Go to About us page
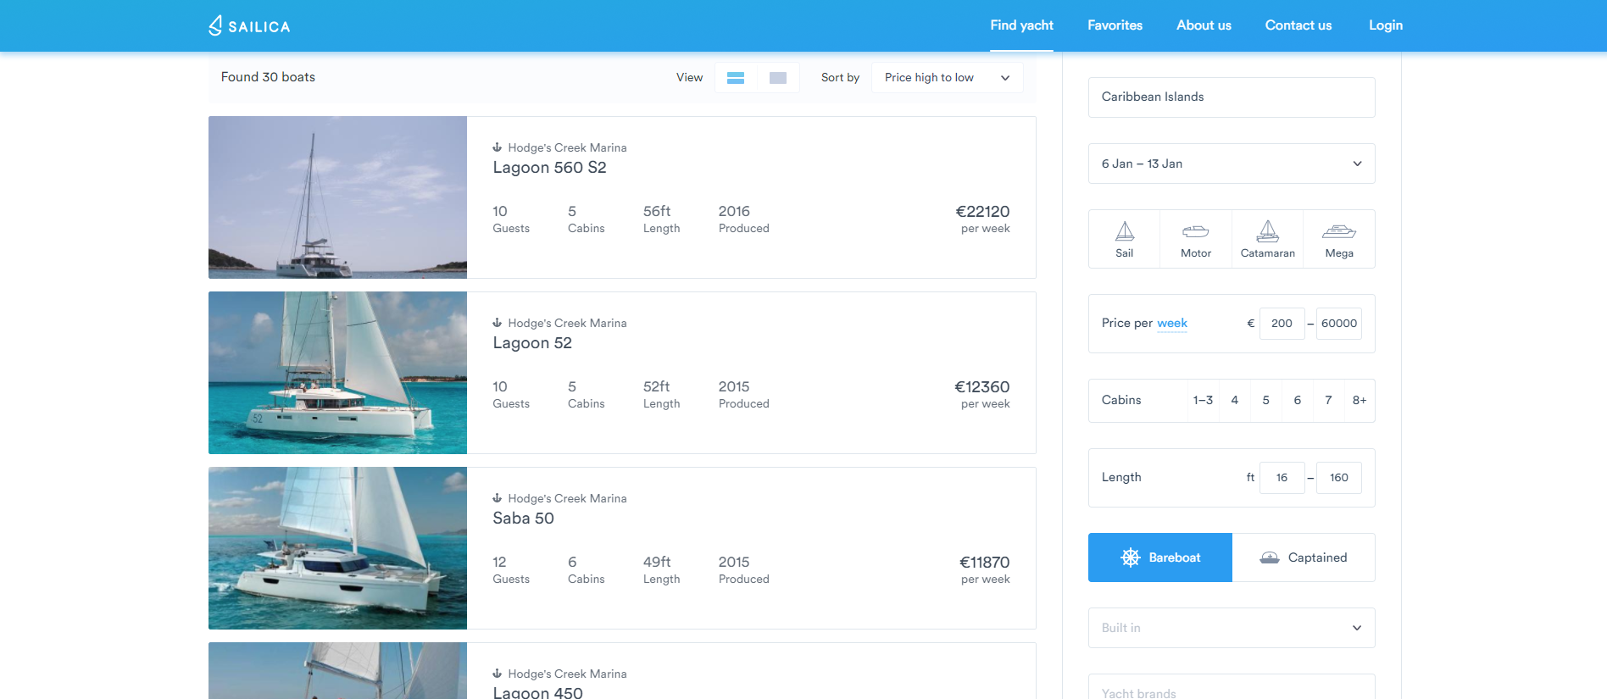1607x699 pixels. tap(1204, 25)
